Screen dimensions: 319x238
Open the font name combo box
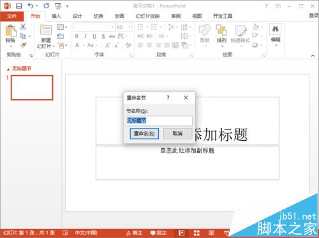coord(94,27)
